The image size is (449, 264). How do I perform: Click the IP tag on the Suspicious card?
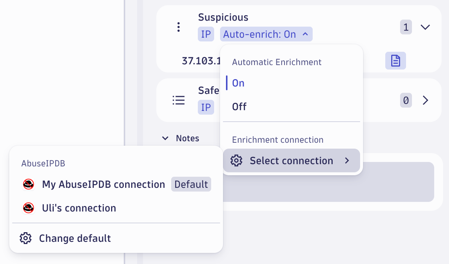point(206,34)
